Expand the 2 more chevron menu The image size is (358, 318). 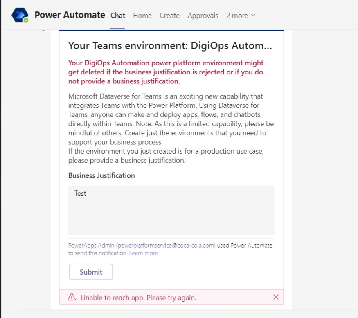click(x=253, y=16)
